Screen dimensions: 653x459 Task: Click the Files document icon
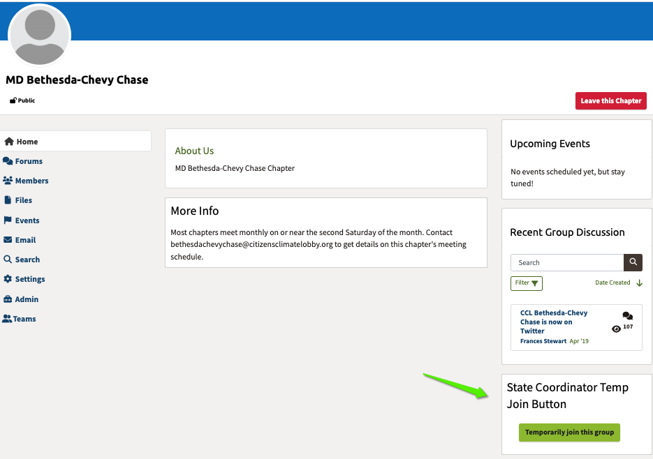8,200
